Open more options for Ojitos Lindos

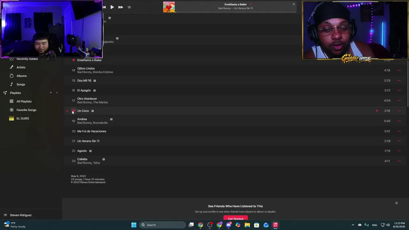pos(399,70)
